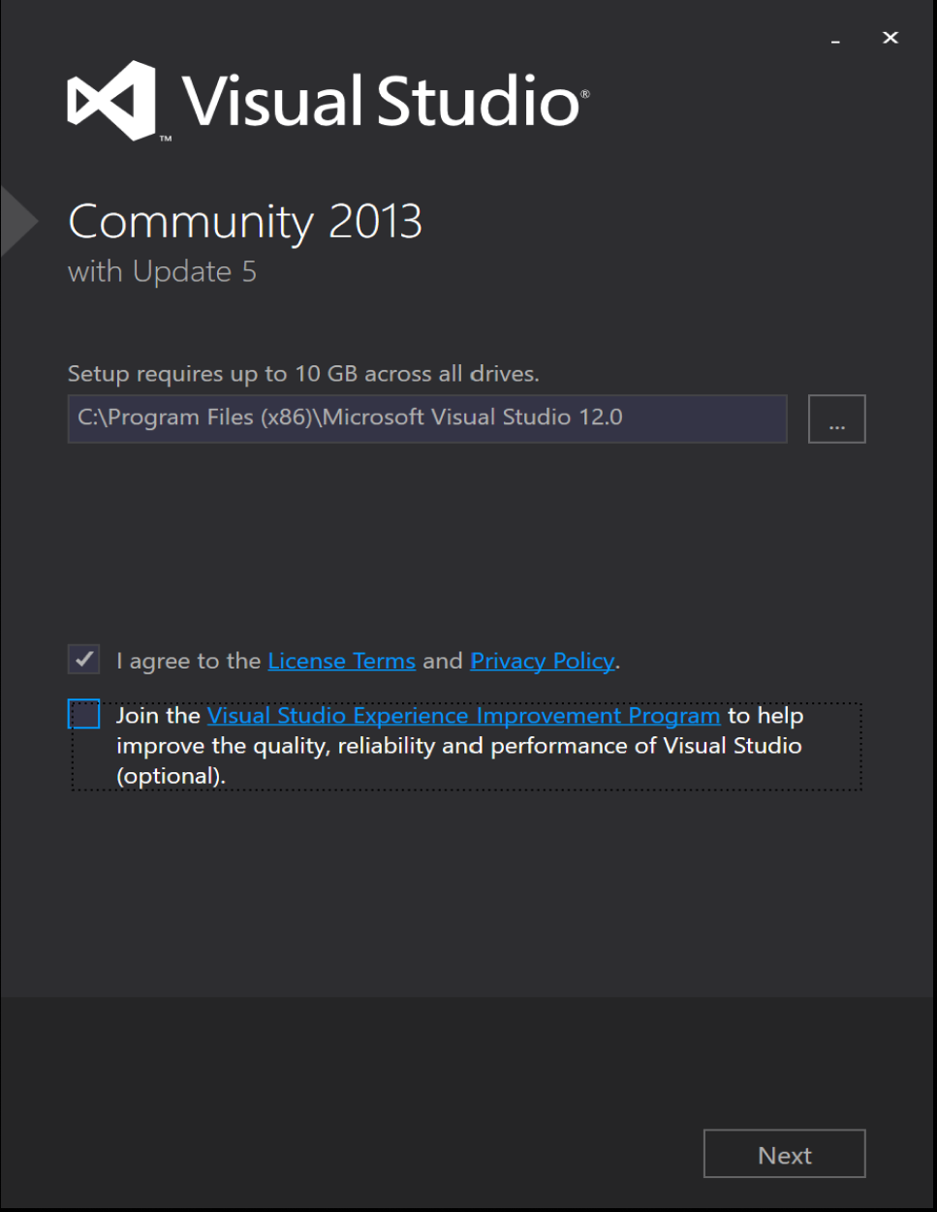
Task: Click 'Setup requires up to 10 GB' label
Action: tap(303, 374)
